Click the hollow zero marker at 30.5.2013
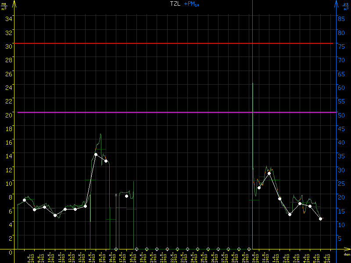 click(249, 249)
